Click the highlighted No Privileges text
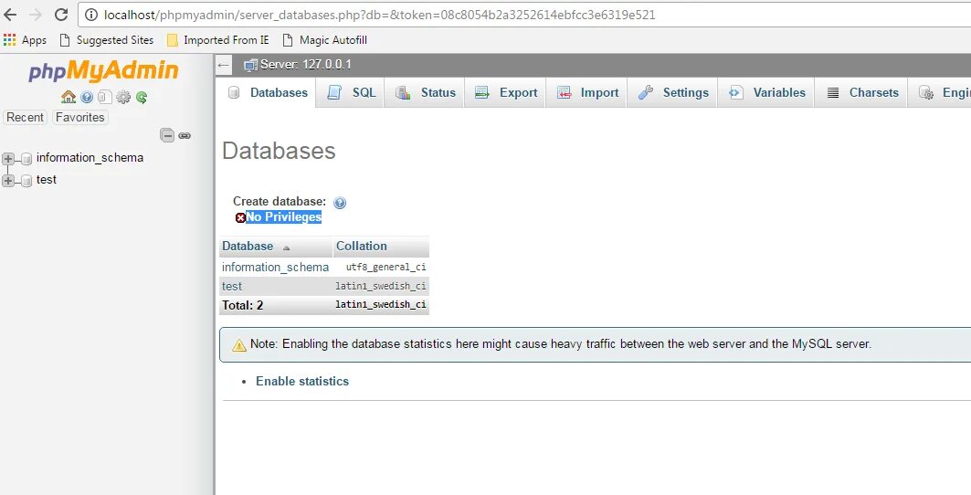 coord(283,217)
